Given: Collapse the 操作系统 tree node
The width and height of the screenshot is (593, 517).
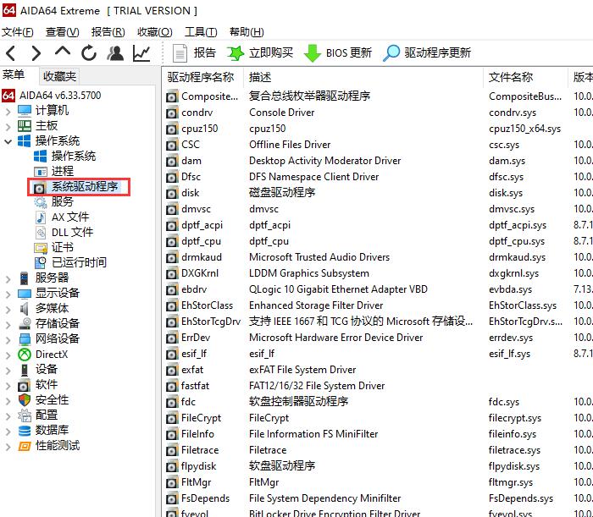Looking at the screenshot, I should click(x=8, y=141).
